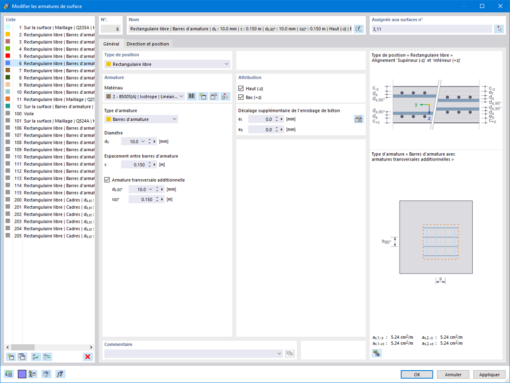Click the dialog's app icon in title bar
Screen dimensions: 510x383
[x=6, y=6]
